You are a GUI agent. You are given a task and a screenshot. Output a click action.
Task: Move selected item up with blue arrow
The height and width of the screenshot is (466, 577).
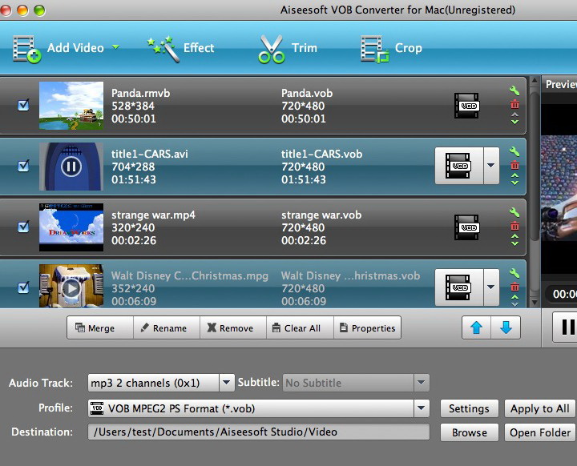click(x=477, y=327)
